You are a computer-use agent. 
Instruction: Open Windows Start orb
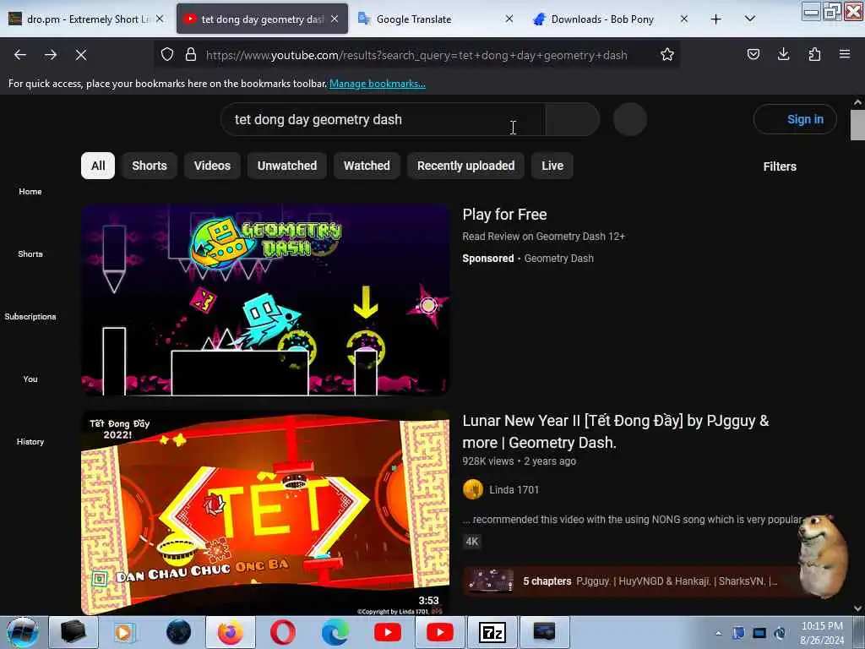tap(23, 632)
